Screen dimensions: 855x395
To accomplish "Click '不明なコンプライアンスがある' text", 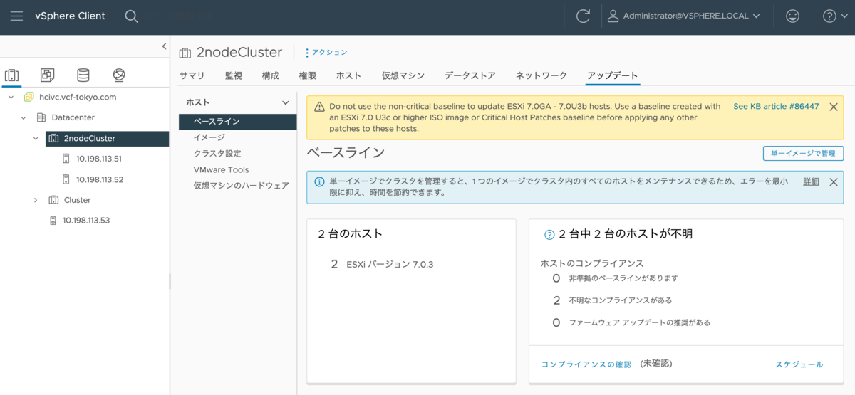I will click(x=620, y=300).
